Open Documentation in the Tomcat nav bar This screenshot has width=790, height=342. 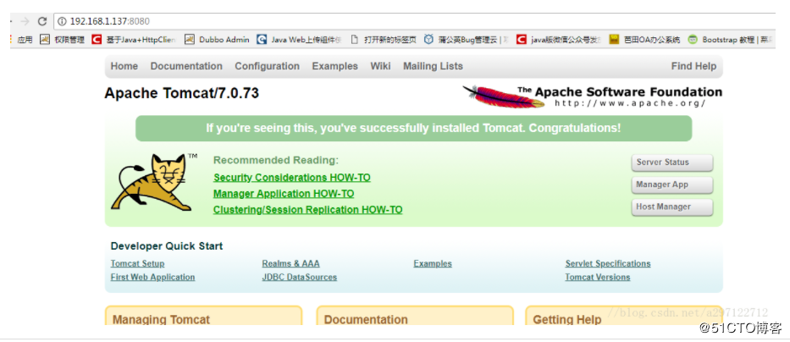coord(186,66)
